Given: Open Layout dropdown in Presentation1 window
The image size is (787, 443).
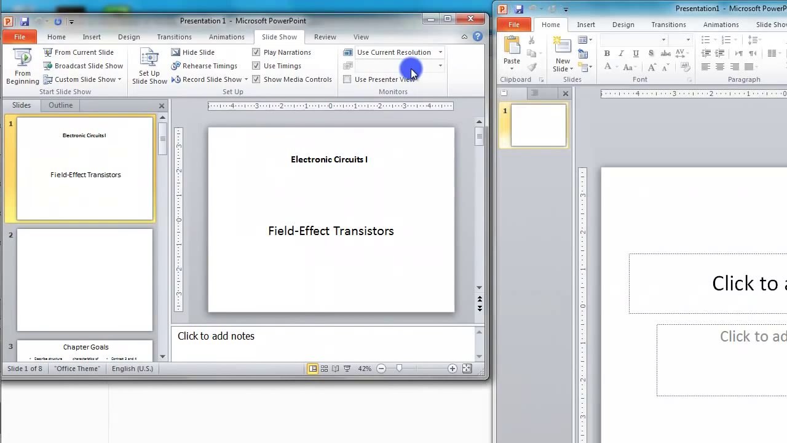Looking at the screenshot, I should tap(585, 40).
